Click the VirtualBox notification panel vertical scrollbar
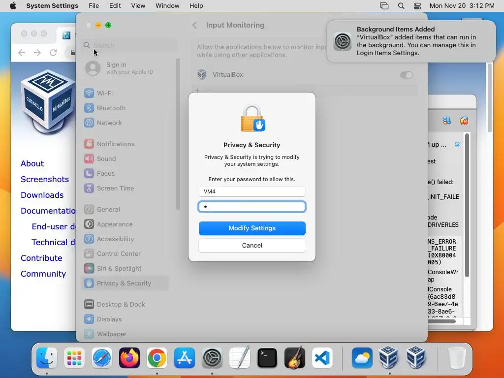 (467, 205)
